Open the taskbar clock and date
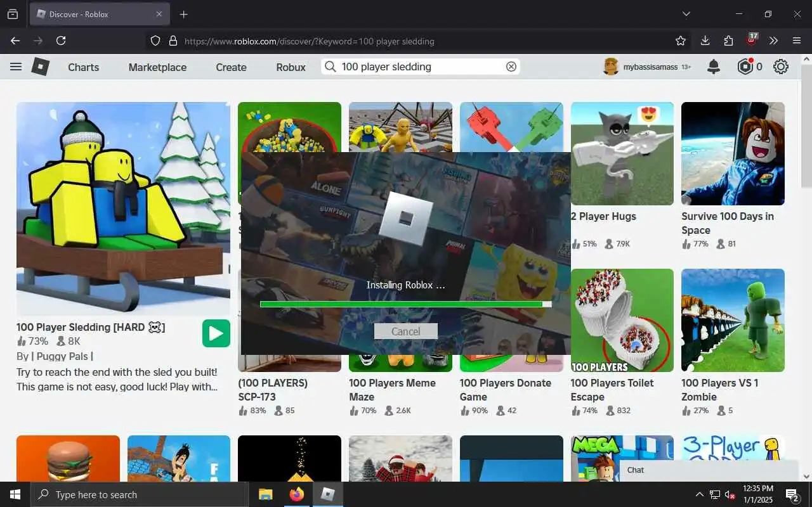812x507 pixels. pyautogui.click(x=757, y=494)
